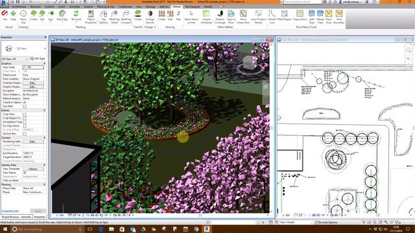The height and width of the screenshot is (233, 415).
Task: Open Object Properties in ribbon
Action: coord(91,17)
